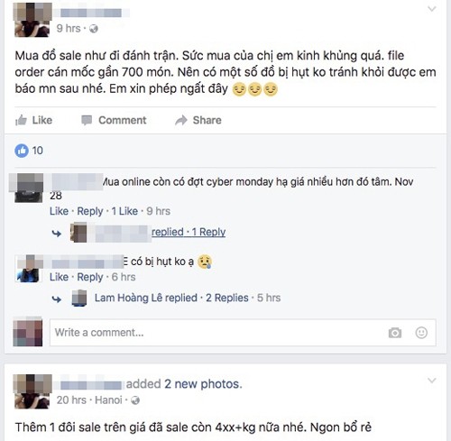This screenshot has width=451, height=441.
Task: Click the thumbs-up Like icon under the post
Action: click(21, 120)
